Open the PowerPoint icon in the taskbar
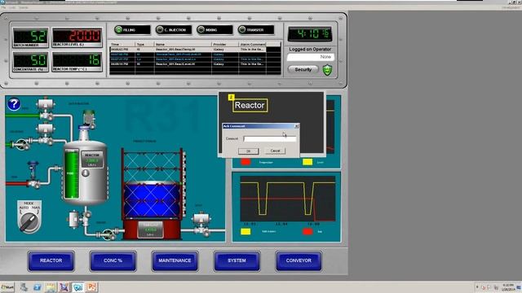Viewport: 522px width, 293px height. click(91, 287)
